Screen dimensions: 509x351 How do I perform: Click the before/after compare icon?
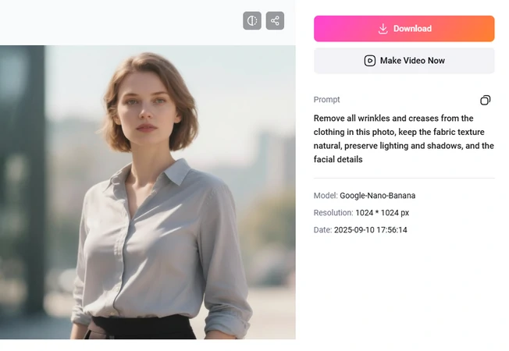pyautogui.click(x=251, y=21)
